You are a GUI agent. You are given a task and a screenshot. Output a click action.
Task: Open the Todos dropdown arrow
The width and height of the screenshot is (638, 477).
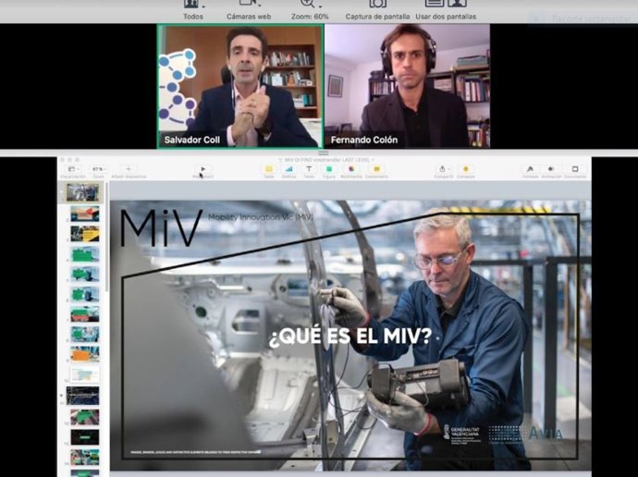pos(203,6)
